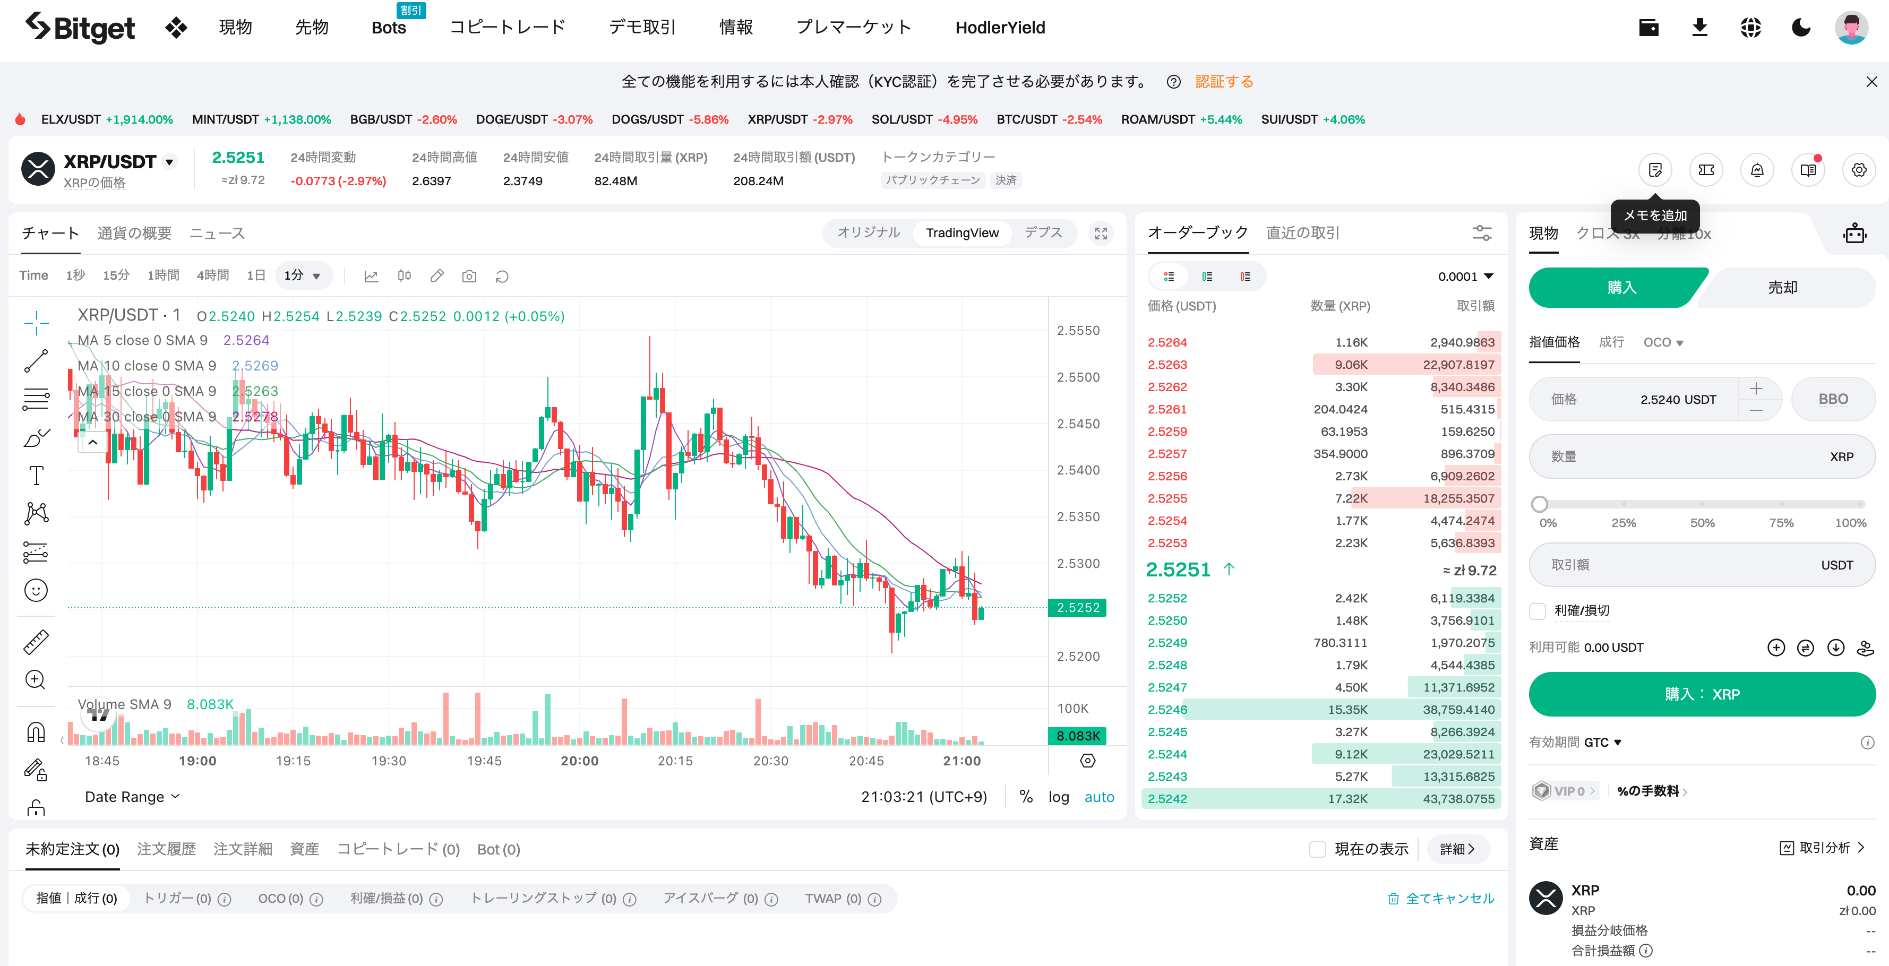Click the 認証する verification link
The height and width of the screenshot is (966, 1889).
point(1224,81)
